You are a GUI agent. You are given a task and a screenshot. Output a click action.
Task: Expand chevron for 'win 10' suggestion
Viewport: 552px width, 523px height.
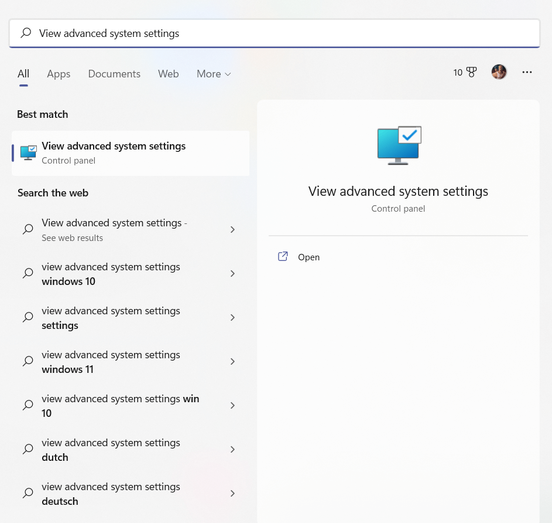pyautogui.click(x=232, y=405)
